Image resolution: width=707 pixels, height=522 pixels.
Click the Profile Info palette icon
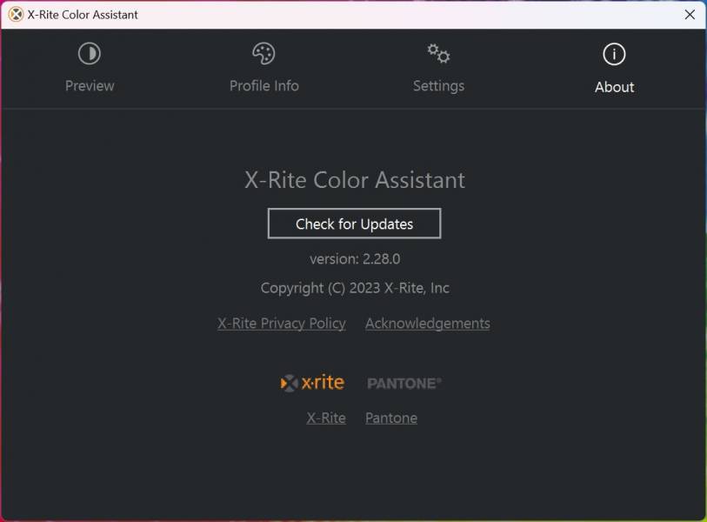pyautogui.click(x=263, y=54)
